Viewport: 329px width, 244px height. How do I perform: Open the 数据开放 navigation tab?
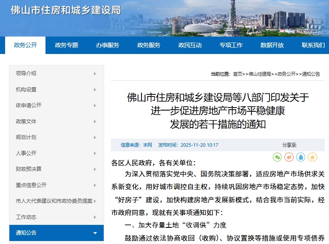(x=272, y=45)
